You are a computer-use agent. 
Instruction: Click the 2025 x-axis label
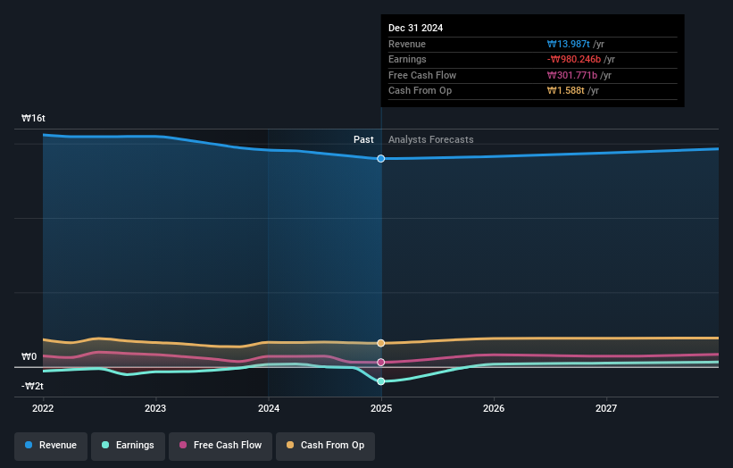381,409
